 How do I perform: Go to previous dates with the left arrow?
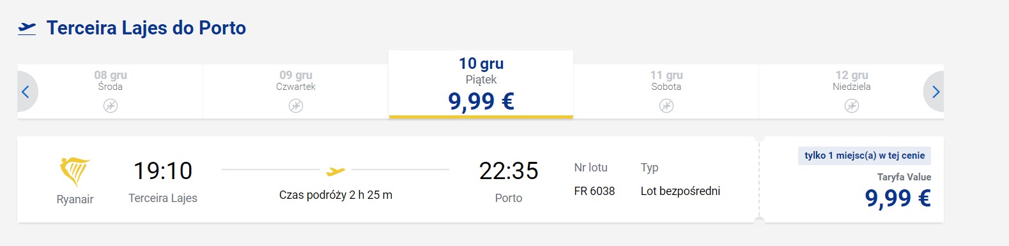tap(27, 92)
